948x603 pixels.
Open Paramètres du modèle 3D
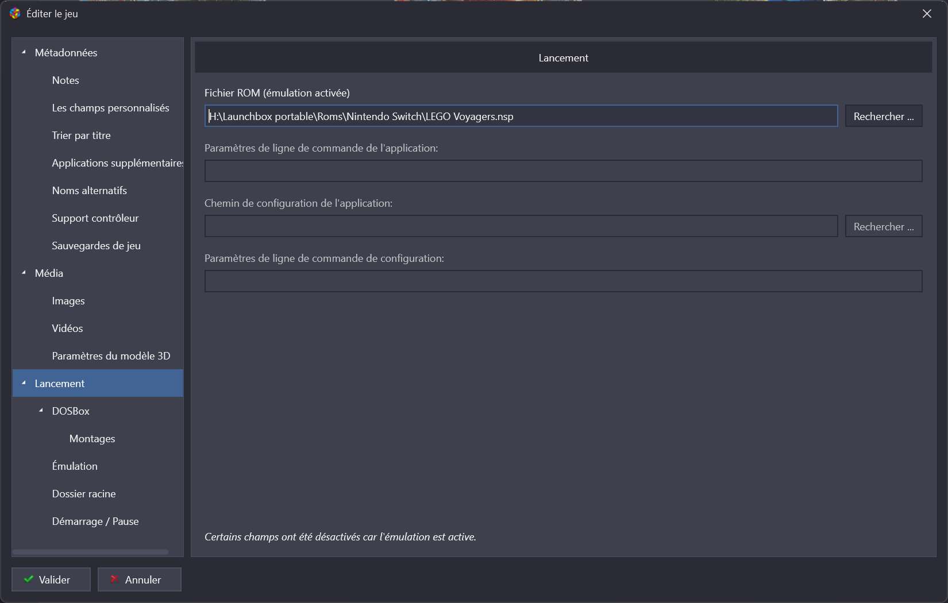pyautogui.click(x=111, y=356)
